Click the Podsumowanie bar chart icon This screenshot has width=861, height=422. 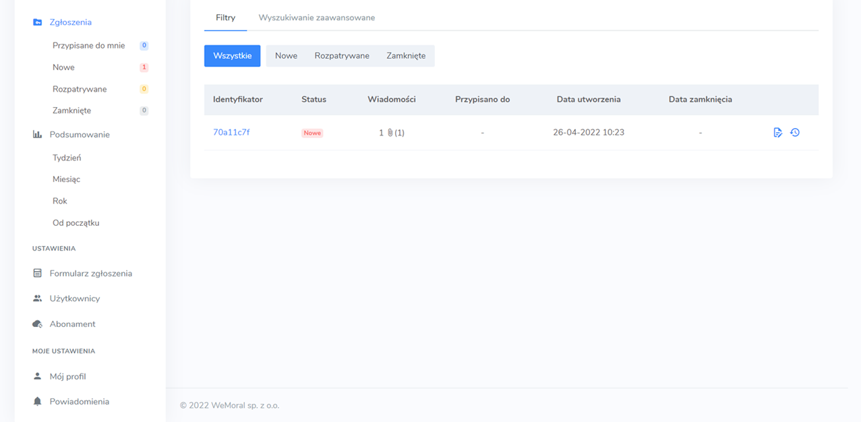click(x=38, y=135)
